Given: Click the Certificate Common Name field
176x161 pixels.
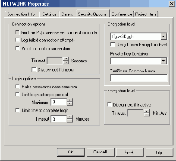Looking at the screenshot, I should (139, 78).
